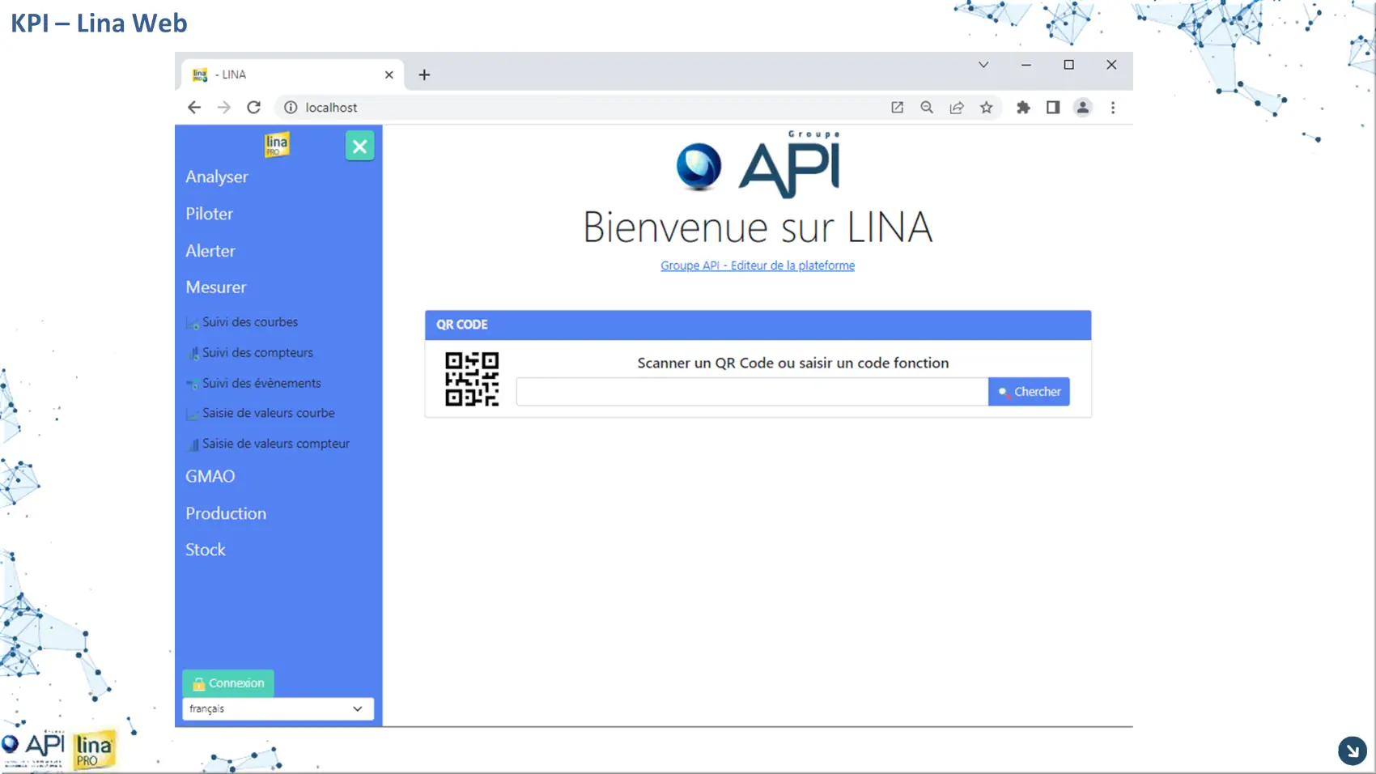Screen dimensions: 1376x774
Task: Click the Bienvenue sur LINA heading
Action: [x=758, y=227]
